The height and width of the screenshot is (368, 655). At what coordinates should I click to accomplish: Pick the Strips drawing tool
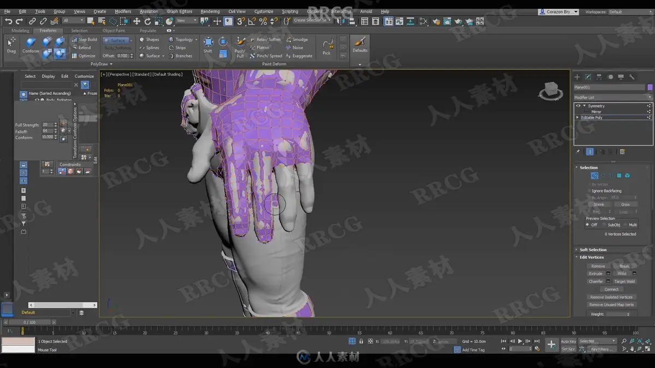pos(177,48)
